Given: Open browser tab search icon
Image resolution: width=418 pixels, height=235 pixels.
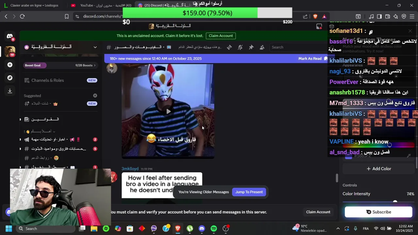Looking at the screenshot, I should 358,16.
